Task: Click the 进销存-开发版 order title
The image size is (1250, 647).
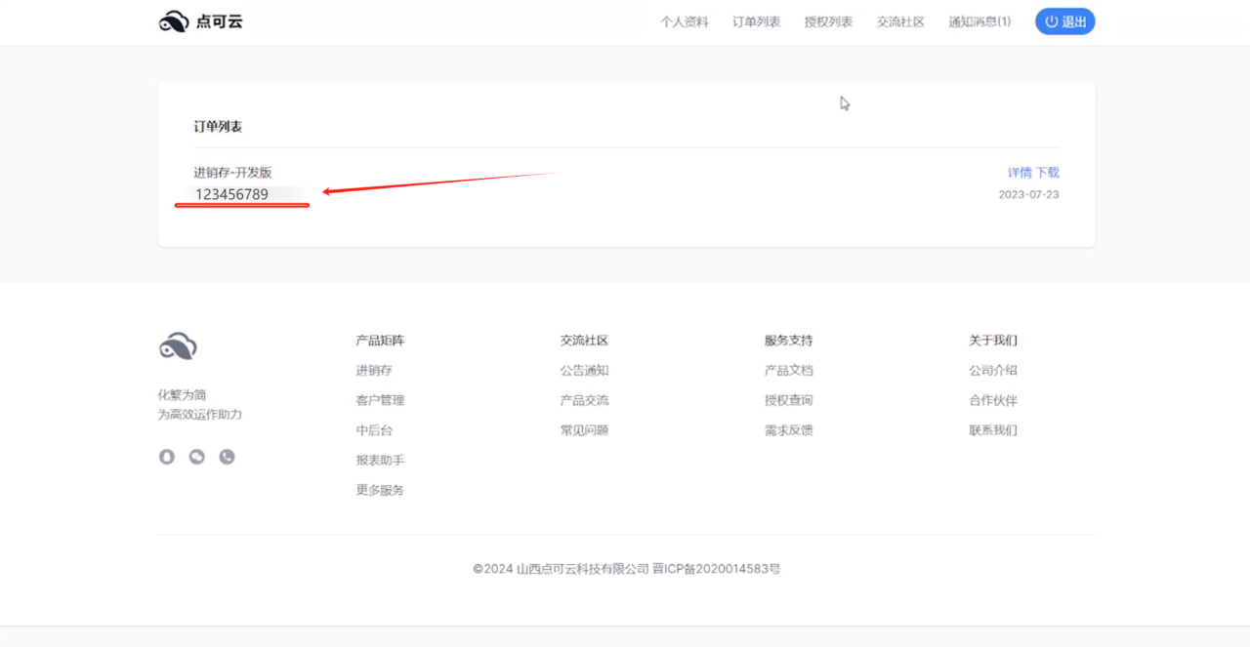Action: click(232, 173)
